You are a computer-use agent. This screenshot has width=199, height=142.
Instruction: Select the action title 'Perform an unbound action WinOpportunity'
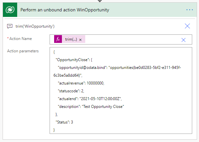65,10
